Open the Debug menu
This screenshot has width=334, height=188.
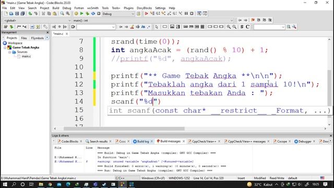(66, 8)
